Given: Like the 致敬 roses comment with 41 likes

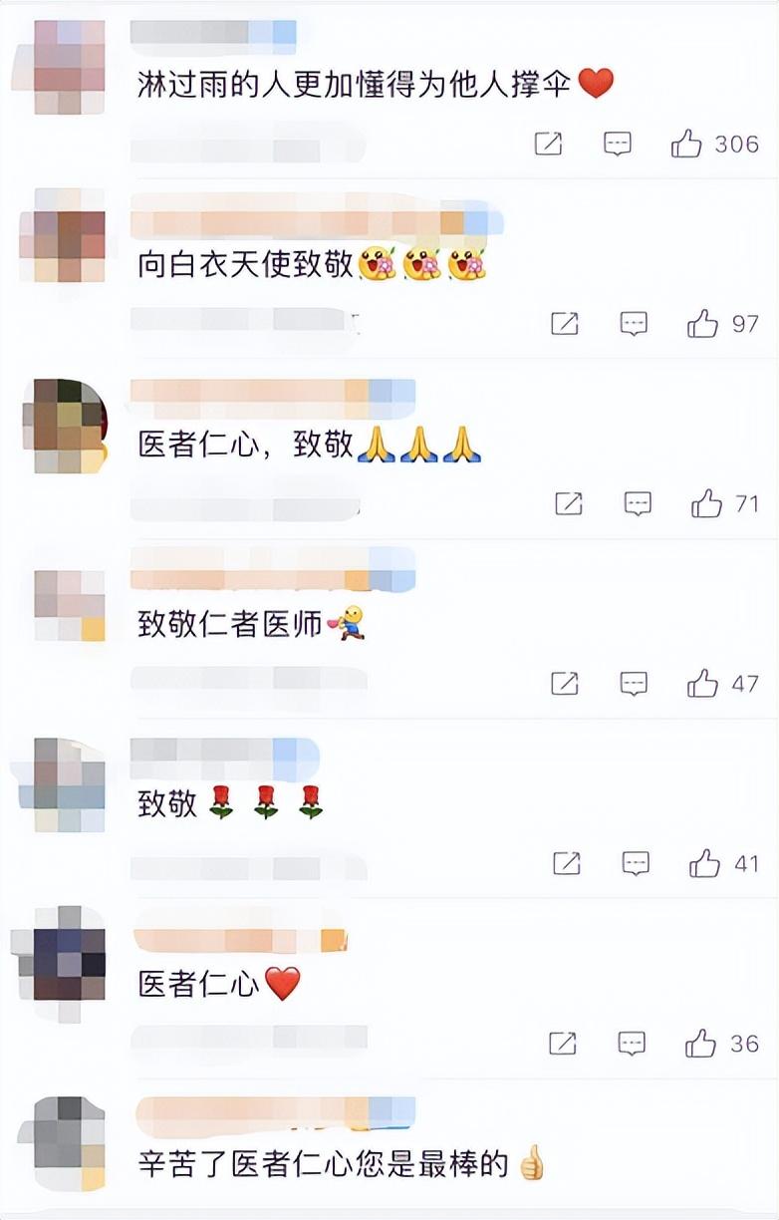Looking at the screenshot, I should 725,863.
